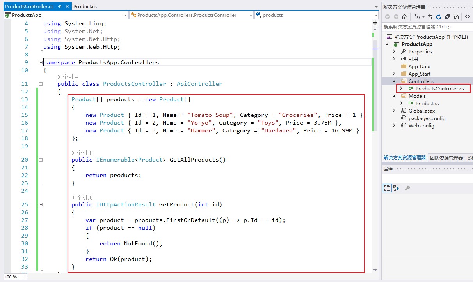The width and height of the screenshot is (473, 282).
Task: Click the Refresh icon in Solution Explorer
Action: pos(438,17)
